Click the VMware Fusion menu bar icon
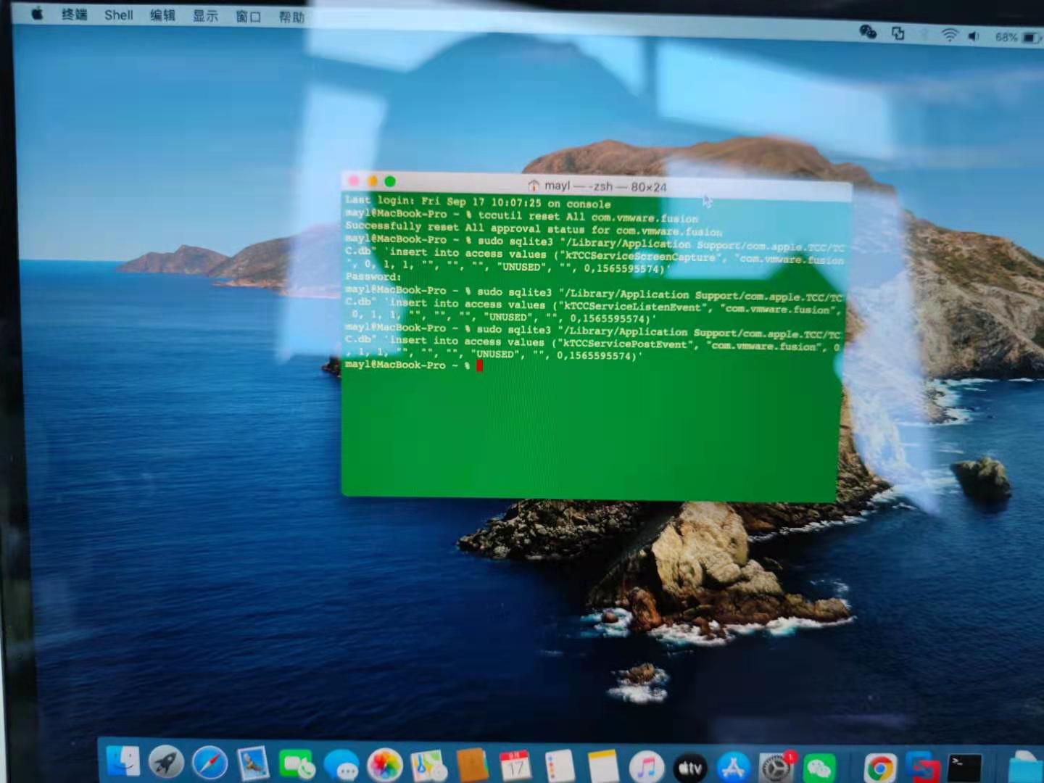1044x783 pixels. coord(898,33)
